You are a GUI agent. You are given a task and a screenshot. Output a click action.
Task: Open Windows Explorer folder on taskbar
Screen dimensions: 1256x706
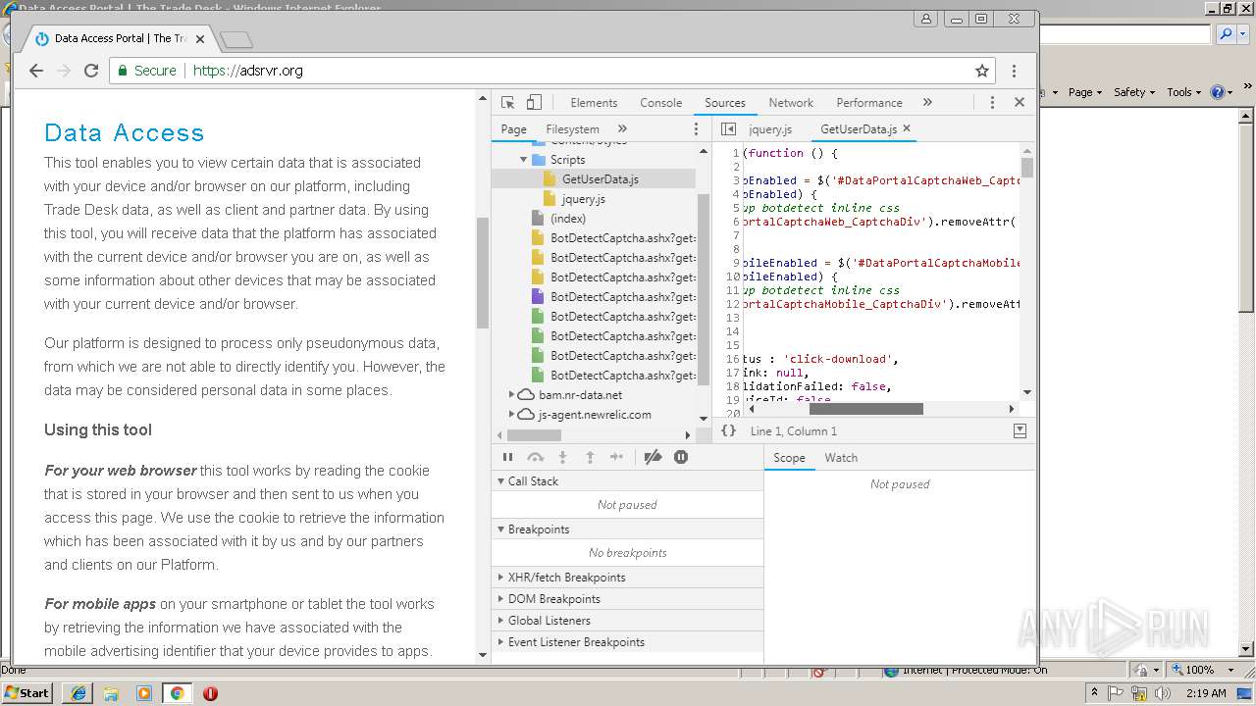point(111,693)
